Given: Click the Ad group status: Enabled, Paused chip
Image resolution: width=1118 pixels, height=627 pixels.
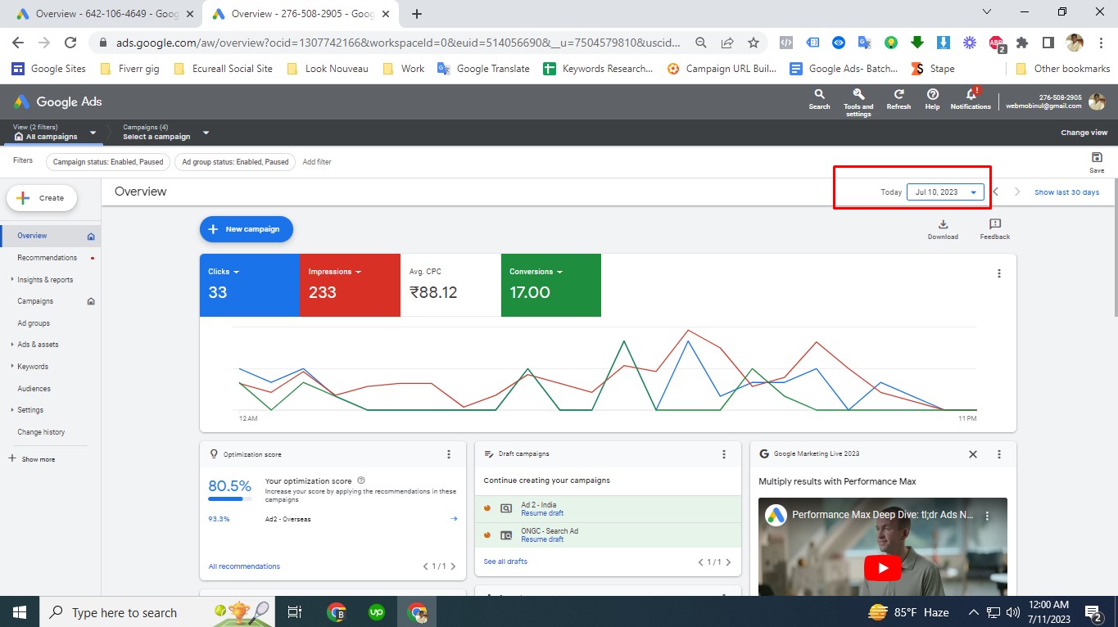Looking at the screenshot, I should tap(235, 162).
